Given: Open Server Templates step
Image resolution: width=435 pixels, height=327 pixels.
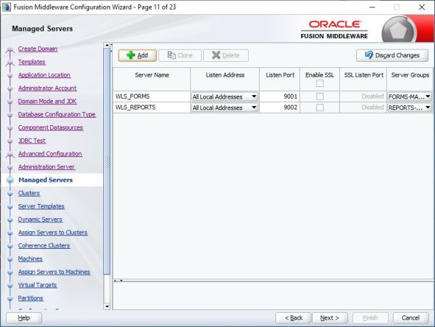Looking at the screenshot, I should coord(41,206).
